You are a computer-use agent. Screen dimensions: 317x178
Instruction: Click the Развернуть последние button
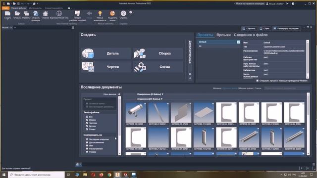pyautogui.click(x=286, y=29)
